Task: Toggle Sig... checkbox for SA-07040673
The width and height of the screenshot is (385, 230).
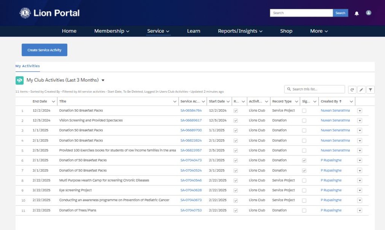Action: pyautogui.click(x=304, y=200)
